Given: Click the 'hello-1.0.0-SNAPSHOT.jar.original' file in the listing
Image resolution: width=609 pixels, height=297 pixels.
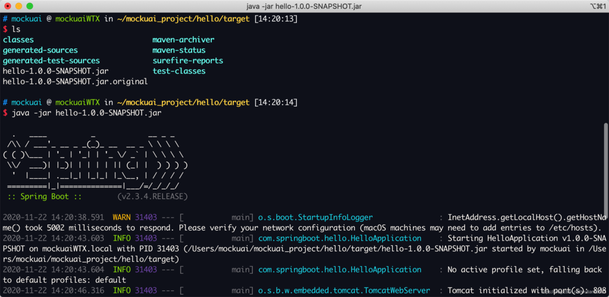Looking at the screenshot, I should (x=75, y=81).
